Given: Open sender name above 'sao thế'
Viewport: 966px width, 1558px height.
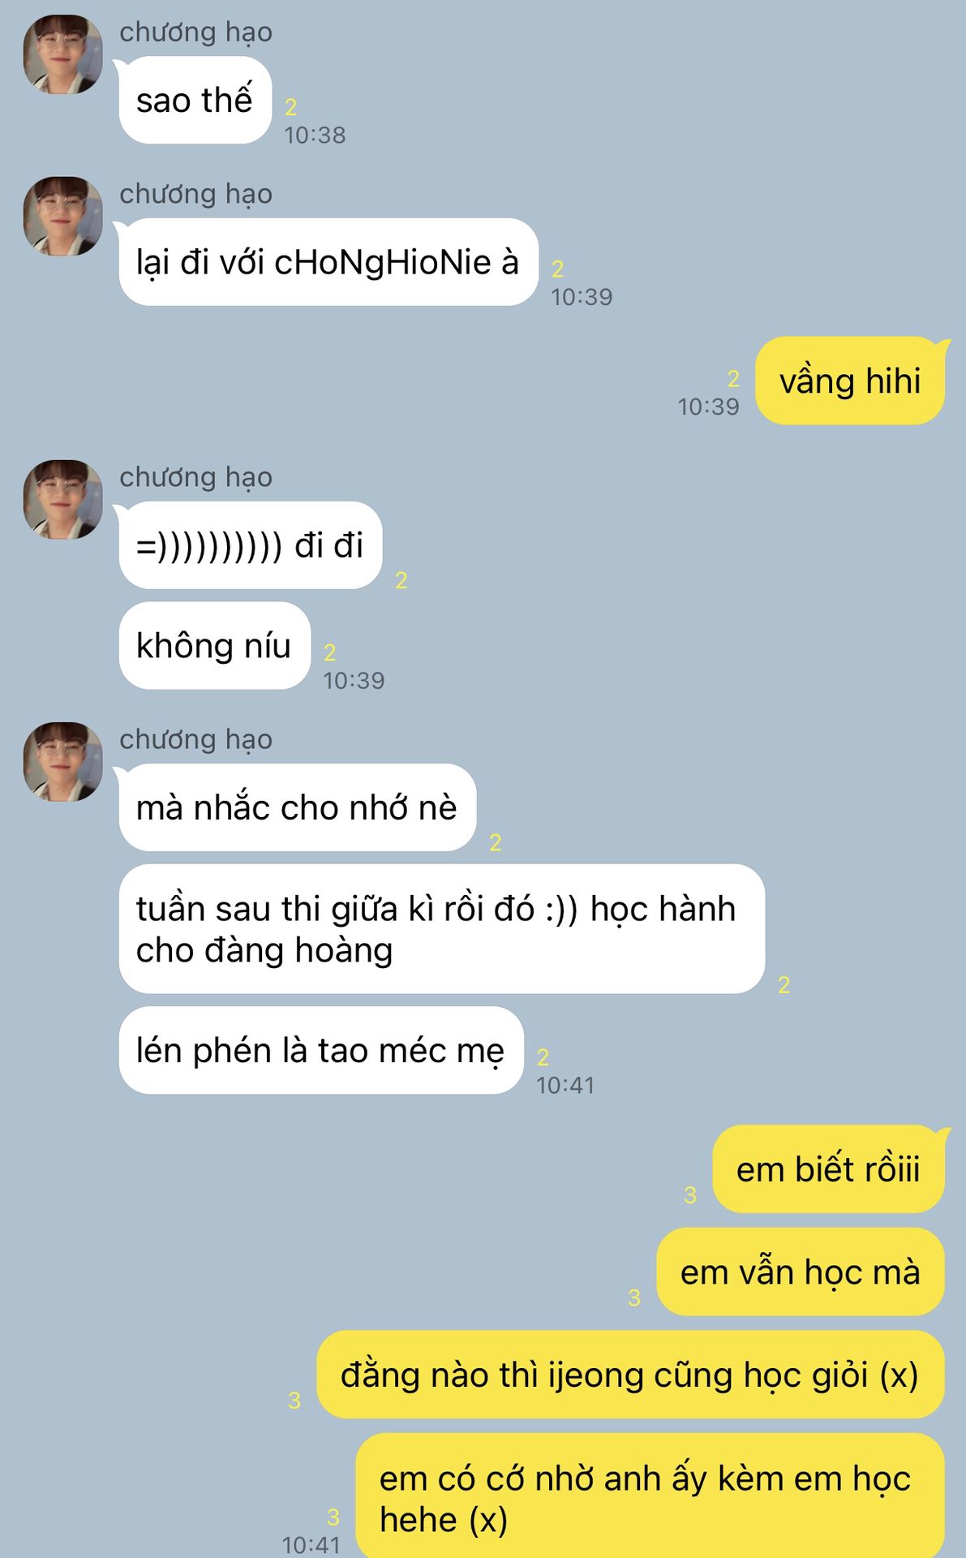Looking at the screenshot, I should pos(196,32).
